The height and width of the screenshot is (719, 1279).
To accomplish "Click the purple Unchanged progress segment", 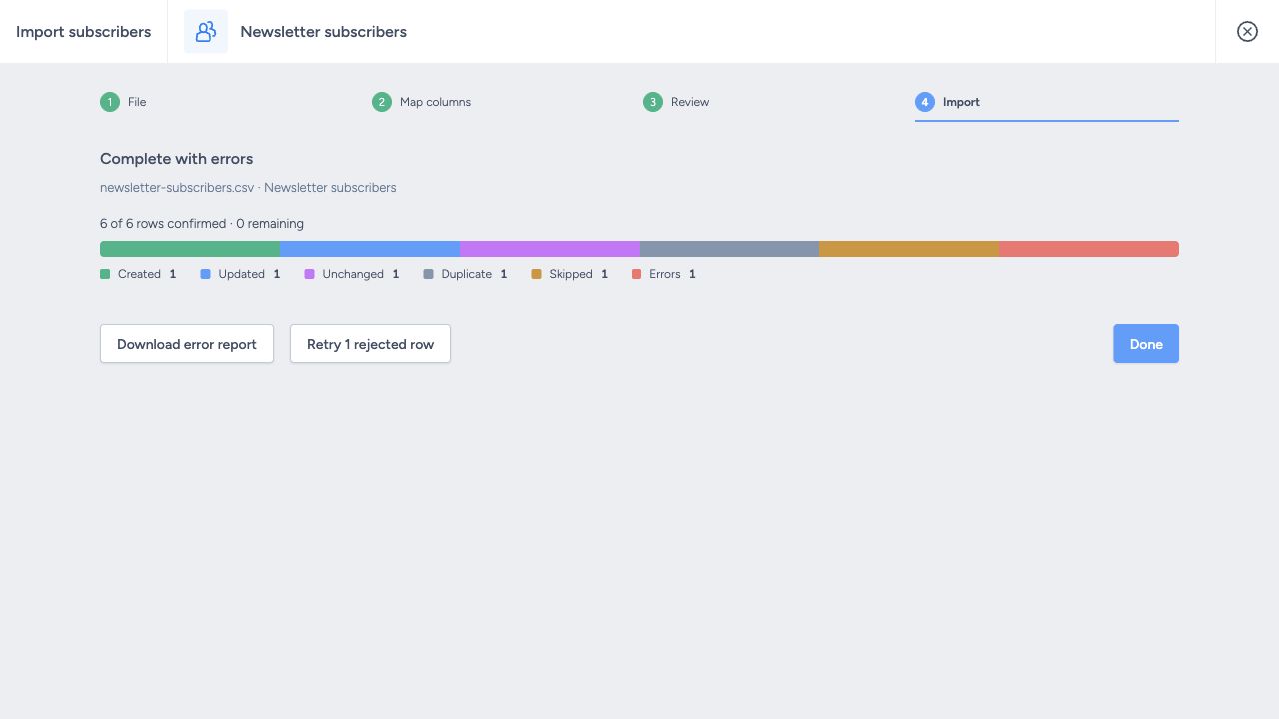I will point(550,249).
